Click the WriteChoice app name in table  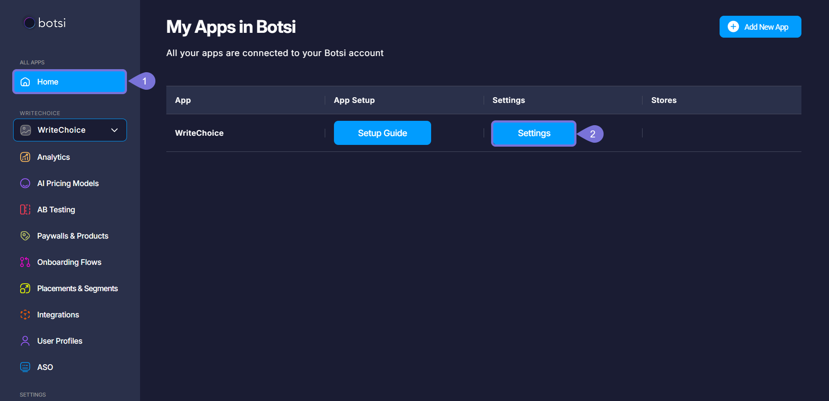pyautogui.click(x=199, y=133)
